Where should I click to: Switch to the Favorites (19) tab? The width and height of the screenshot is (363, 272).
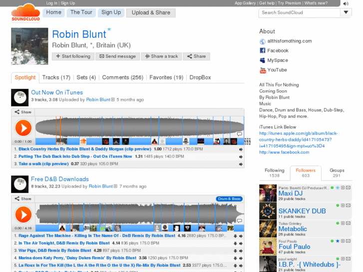click(x=166, y=77)
